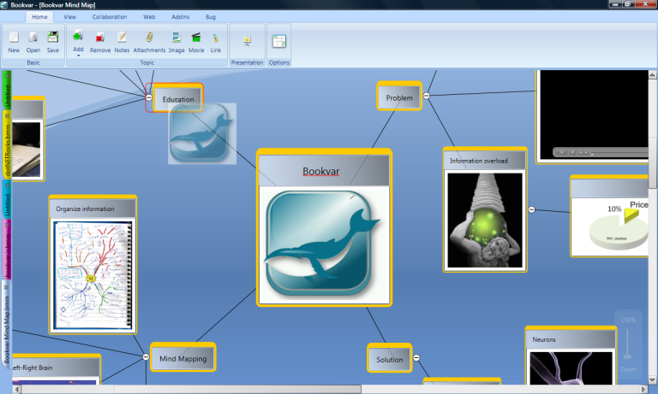The image size is (658, 394).
Task: Collapse the Solution topic branch
Action: (x=416, y=357)
